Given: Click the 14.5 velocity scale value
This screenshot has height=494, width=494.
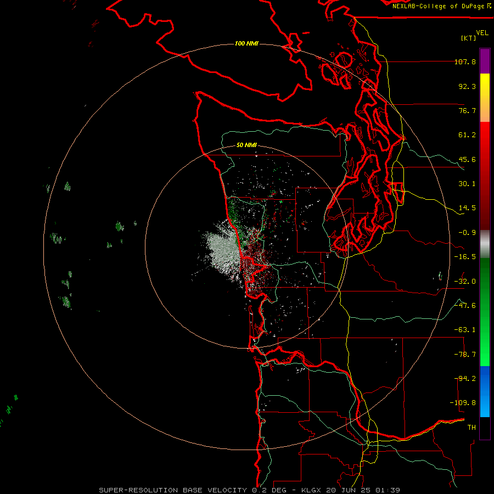Looking at the screenshot, I should [x=467, y=208].
